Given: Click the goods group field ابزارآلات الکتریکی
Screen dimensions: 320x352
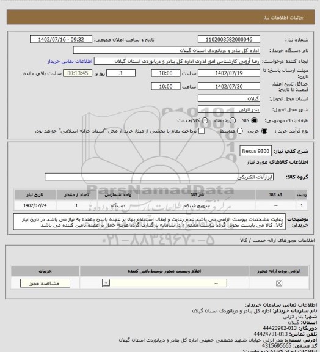Looking at the screenshot, I should 159,177.
